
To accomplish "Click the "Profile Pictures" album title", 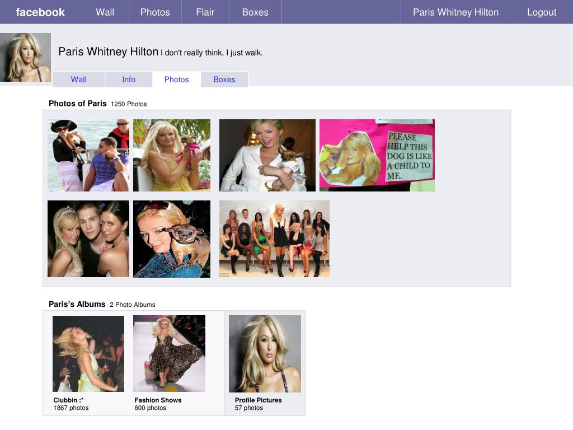I will click(x=258, y=400).
